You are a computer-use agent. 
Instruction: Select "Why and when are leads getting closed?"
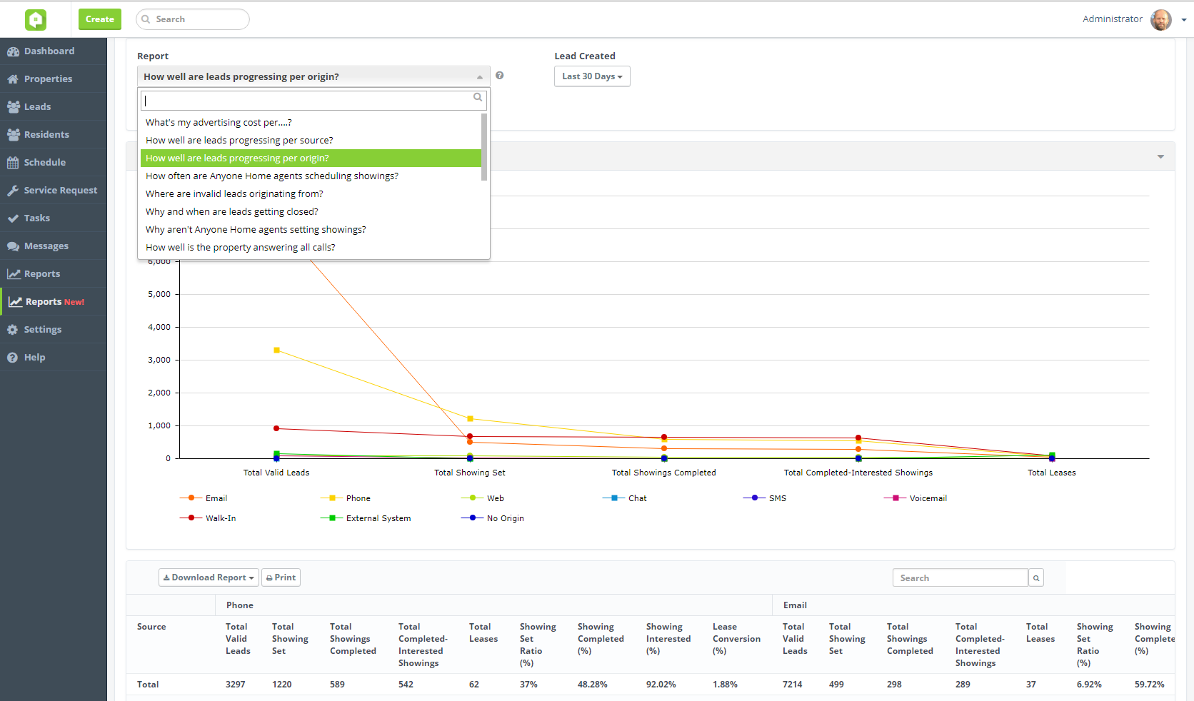311,212
